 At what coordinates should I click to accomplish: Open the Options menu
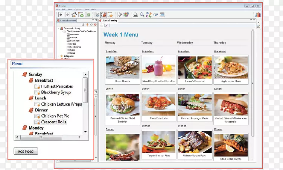78,9
